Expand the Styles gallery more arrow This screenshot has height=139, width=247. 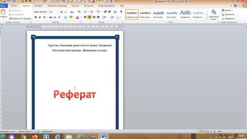207,18
